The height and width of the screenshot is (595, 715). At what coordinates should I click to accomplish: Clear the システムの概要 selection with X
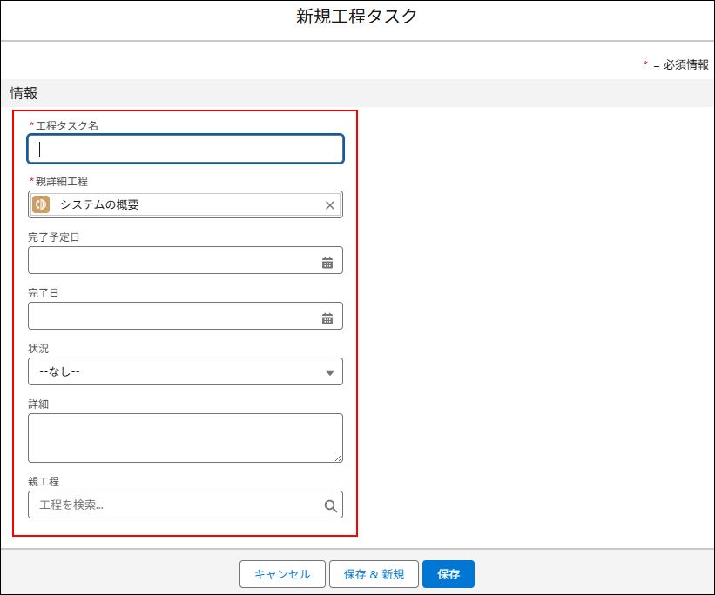click(x=329, y=205)
